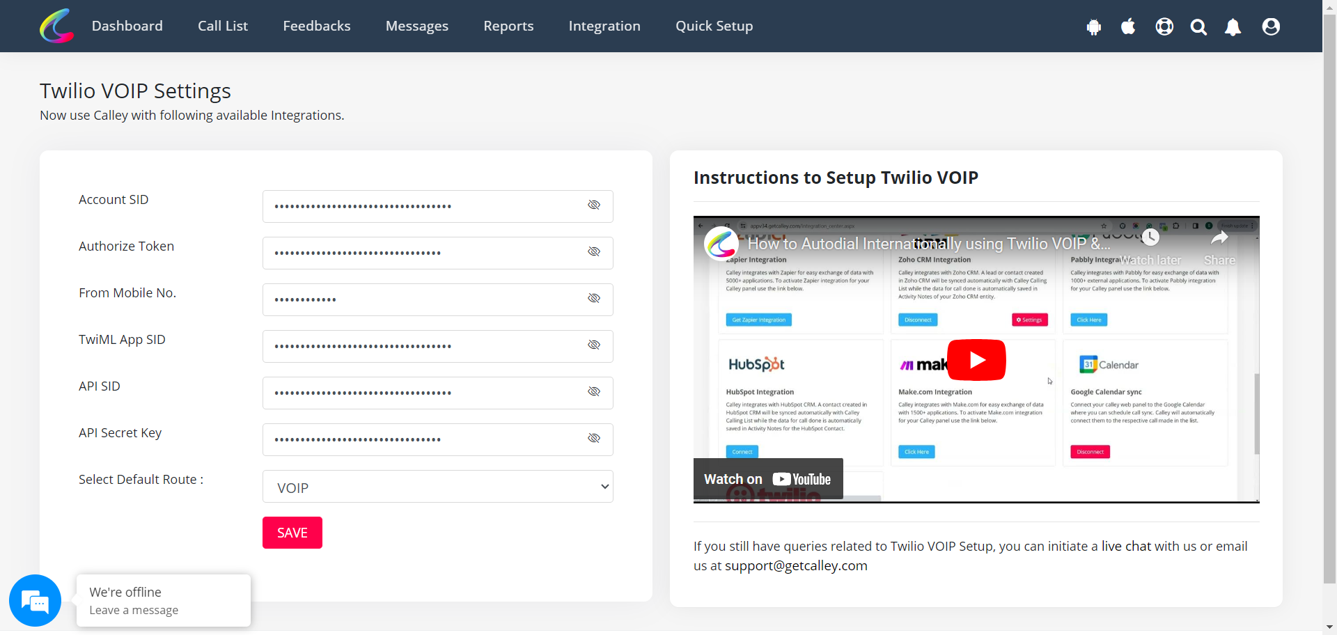Reveal the From Mobile No. value
The width and height of the screenshot is (1337, 635).
point(594,299)
